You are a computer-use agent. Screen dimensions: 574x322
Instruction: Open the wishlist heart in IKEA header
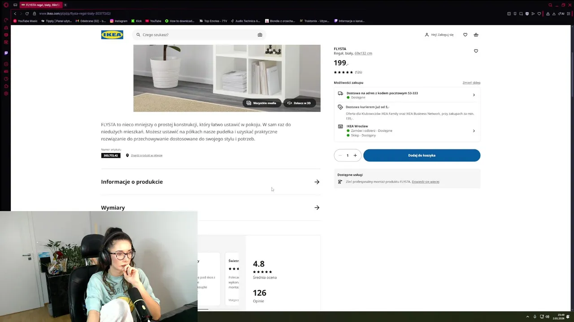pos(465,35)
